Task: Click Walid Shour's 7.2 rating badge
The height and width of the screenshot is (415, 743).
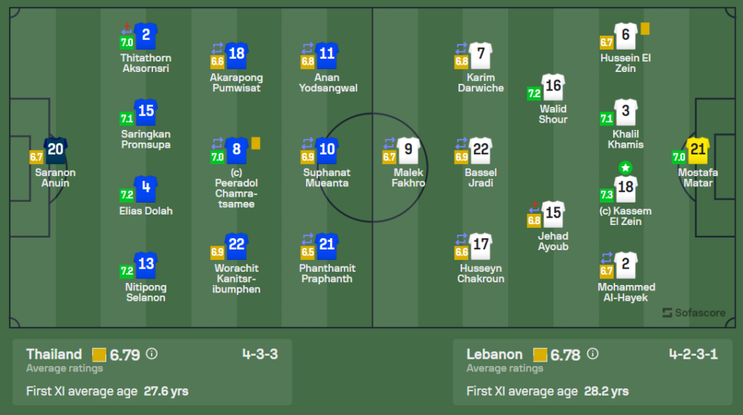Action: point(533,94)
